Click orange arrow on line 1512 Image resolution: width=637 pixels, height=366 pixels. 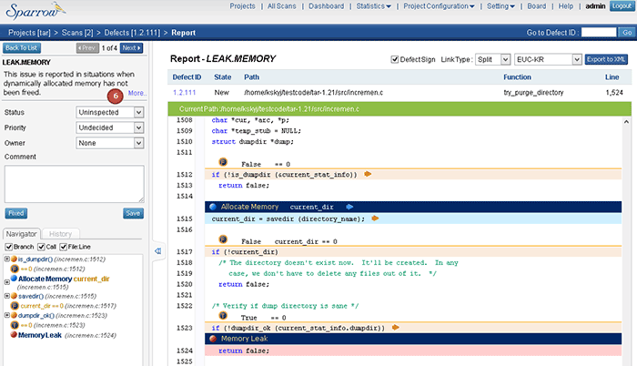[368, 174]
